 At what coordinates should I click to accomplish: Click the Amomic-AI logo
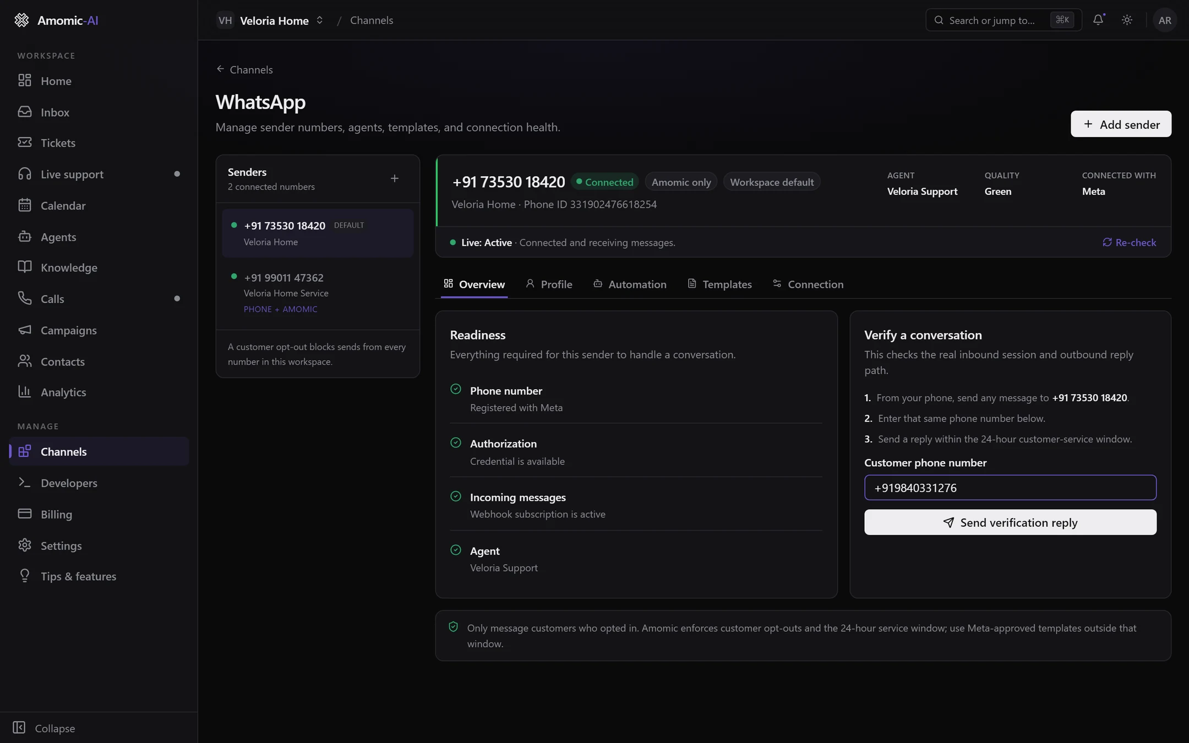point(56,20)
